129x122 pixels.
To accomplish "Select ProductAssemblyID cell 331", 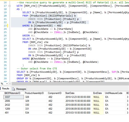I will (35, 109).
